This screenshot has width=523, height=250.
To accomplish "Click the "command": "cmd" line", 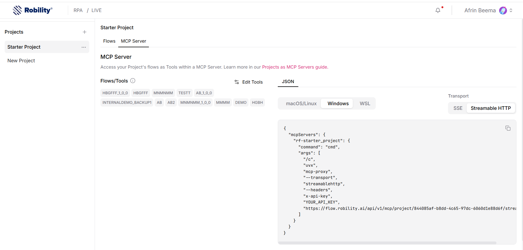I will (x=319, y=147).
